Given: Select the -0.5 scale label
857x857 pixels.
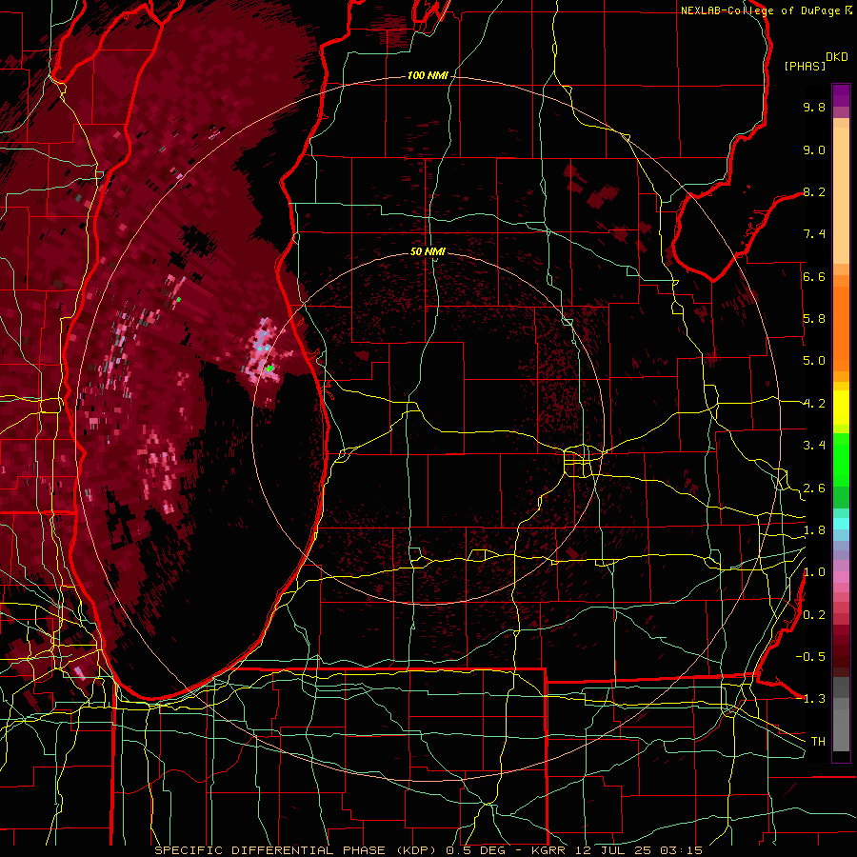Looking at the screenshot, I should tap(810, 656).
